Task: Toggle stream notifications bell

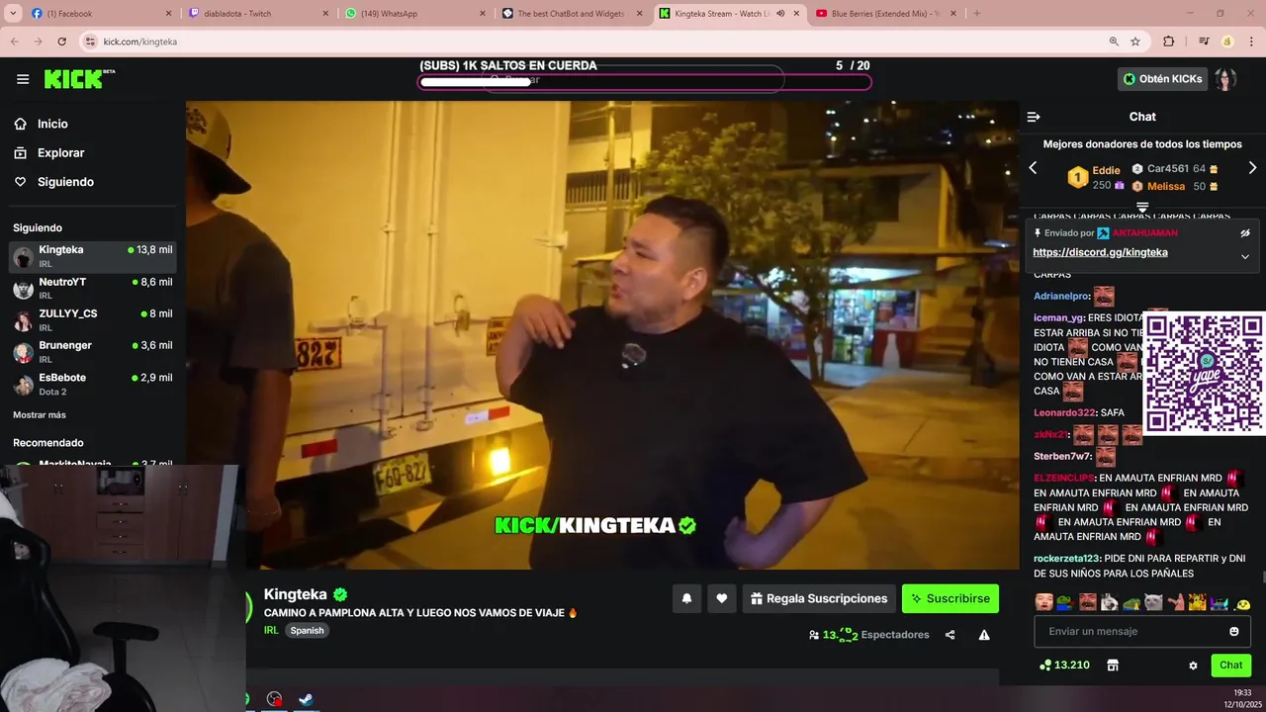Action: pos(686,598)
